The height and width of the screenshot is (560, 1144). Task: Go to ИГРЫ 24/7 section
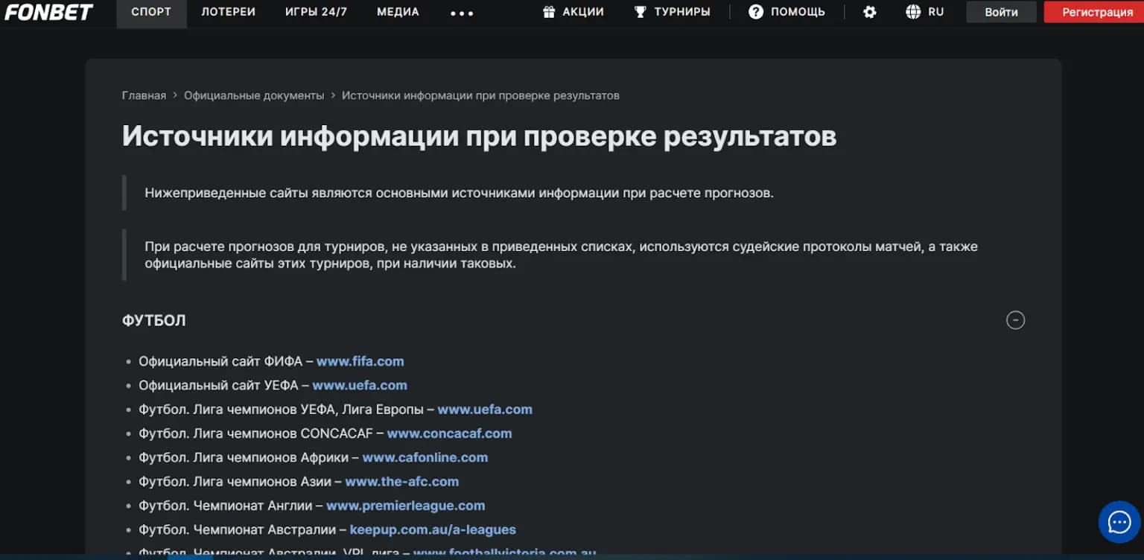[x=316, y=12]
